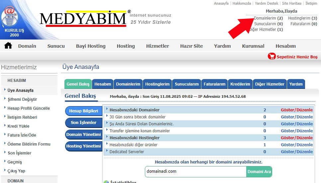Click Göster/Düzenle for 30 Gün sonra bitecek domainler
Viewport: 321px width, 183px height.
coord(297,117)
